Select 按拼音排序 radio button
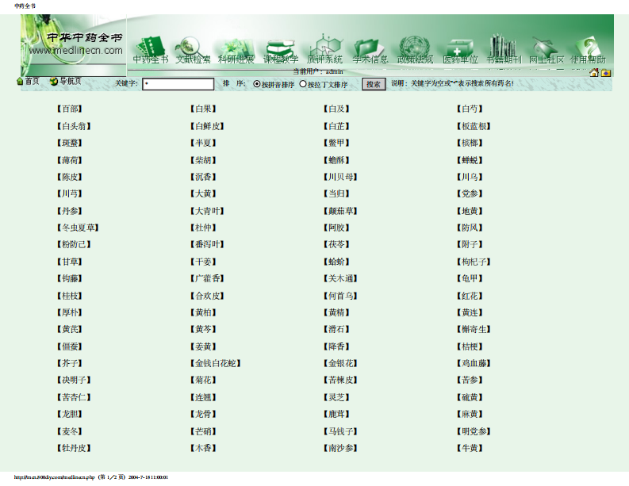 (x=257, y=84)
